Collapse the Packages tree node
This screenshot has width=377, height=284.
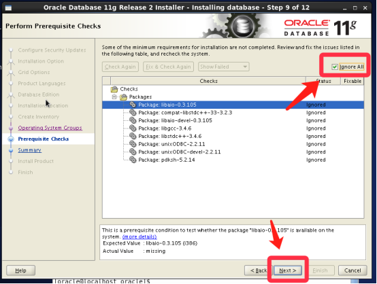(114, 97)
